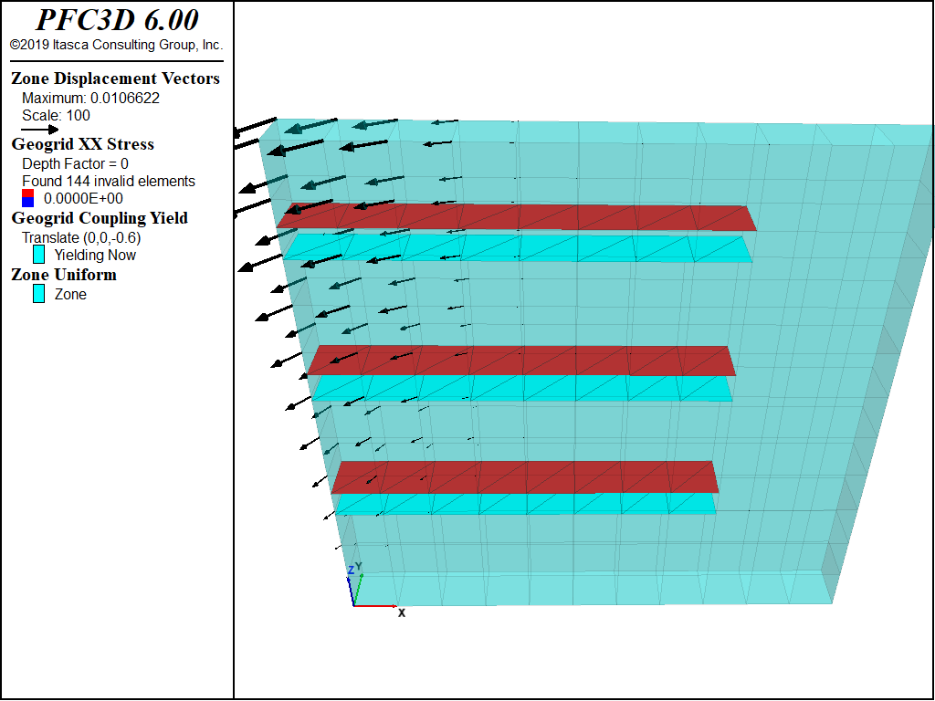The width and height of the screenshot is (935, 701).
Task: Select the Geogrid XX Stress legend heading
Action: pyautogui.click(x=83, y=144)
